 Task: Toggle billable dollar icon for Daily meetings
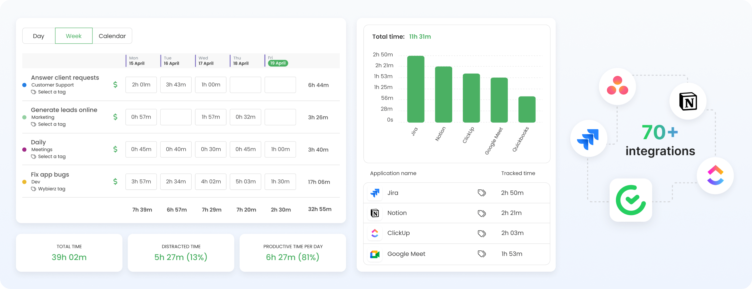115,149
